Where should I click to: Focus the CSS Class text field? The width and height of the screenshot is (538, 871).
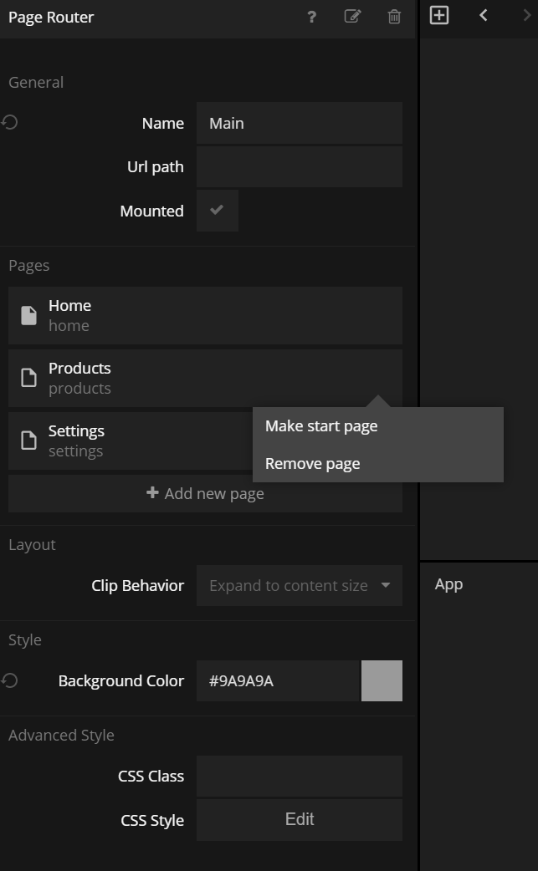click(300, 777)
